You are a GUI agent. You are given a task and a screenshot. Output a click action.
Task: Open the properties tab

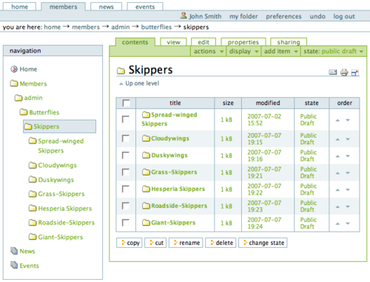pos(243,42)
